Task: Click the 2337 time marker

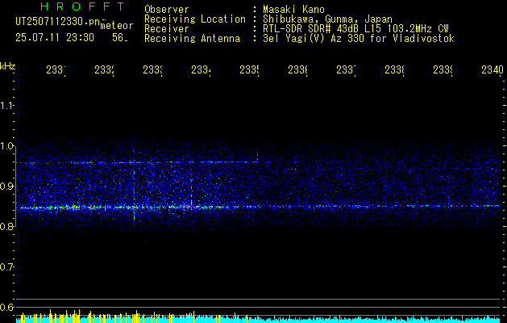Action: click(346, 70)
